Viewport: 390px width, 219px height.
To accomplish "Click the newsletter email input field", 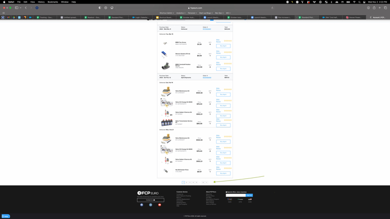I will (x=236, y=195).
